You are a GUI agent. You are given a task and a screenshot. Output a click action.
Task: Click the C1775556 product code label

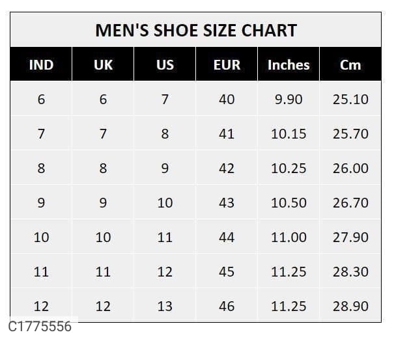[40, 327]
